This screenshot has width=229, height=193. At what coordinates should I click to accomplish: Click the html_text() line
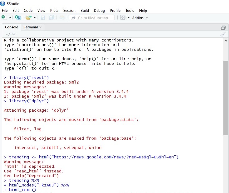coord(20,190)
